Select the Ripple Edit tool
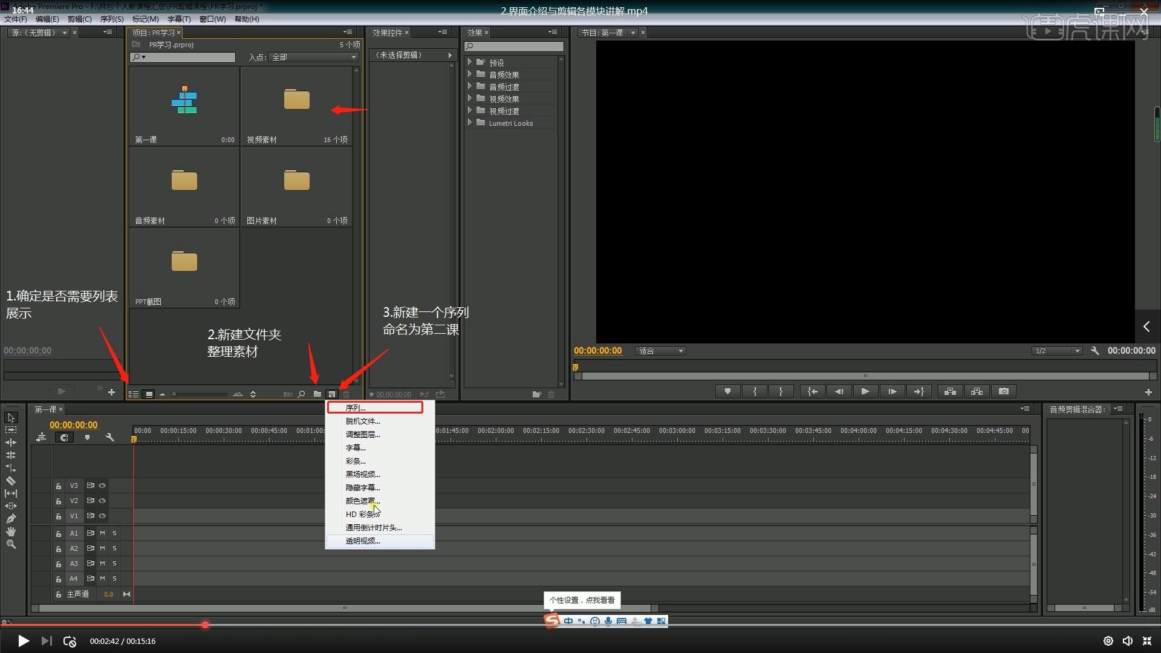Viewport: 1161px width, 653px height. 11,443
